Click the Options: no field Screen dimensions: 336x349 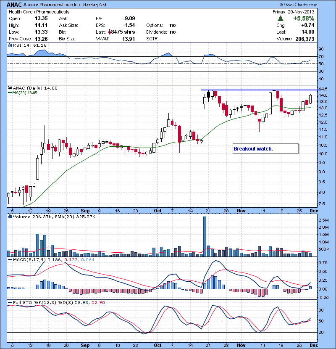pyautogui.click(x=161, y=25)
